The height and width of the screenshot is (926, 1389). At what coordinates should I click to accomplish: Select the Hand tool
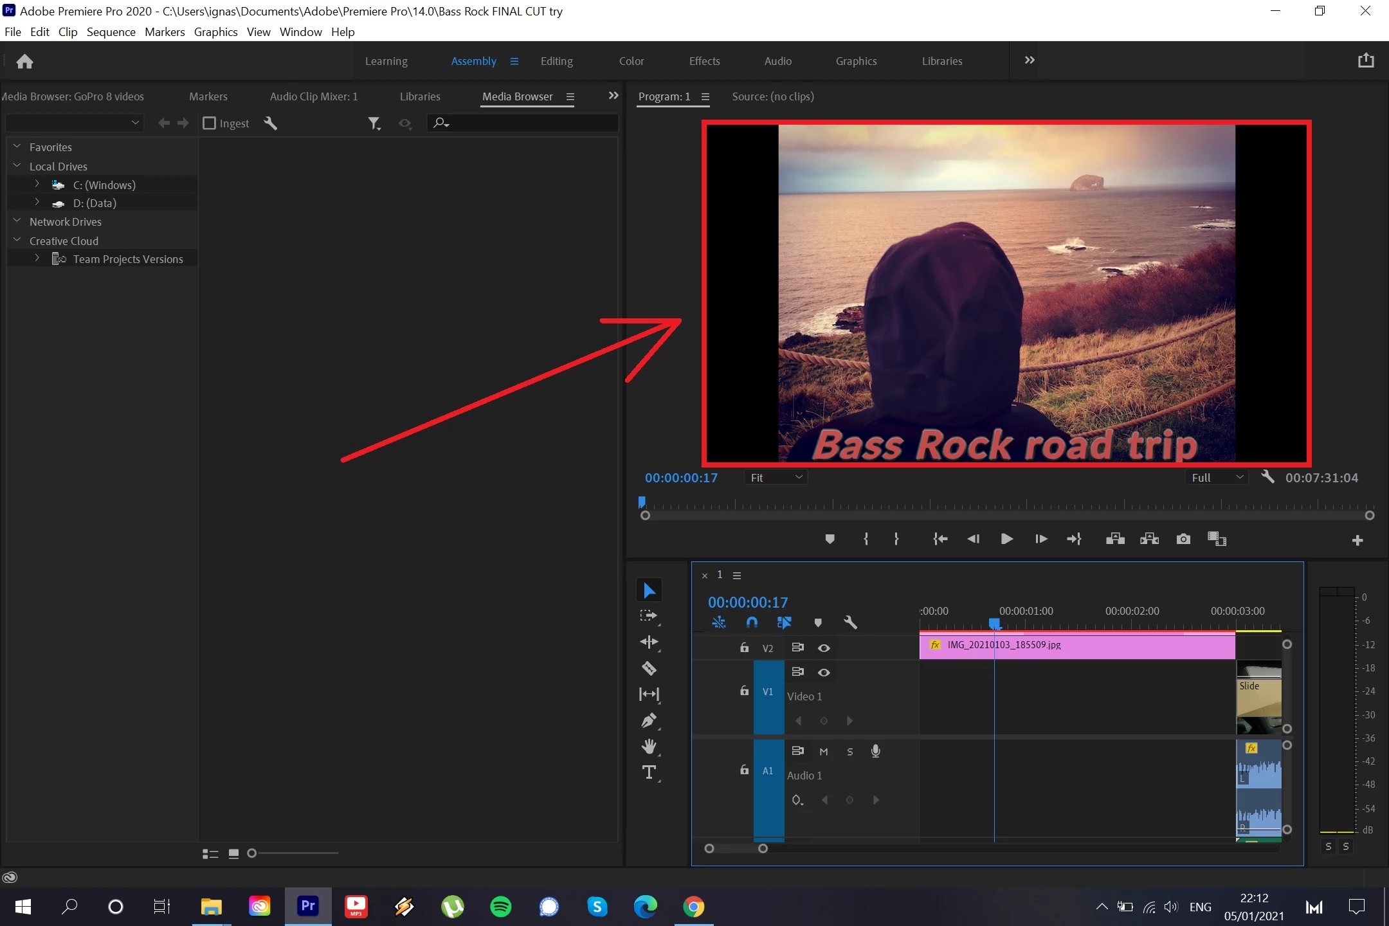(x=649, y=747)
